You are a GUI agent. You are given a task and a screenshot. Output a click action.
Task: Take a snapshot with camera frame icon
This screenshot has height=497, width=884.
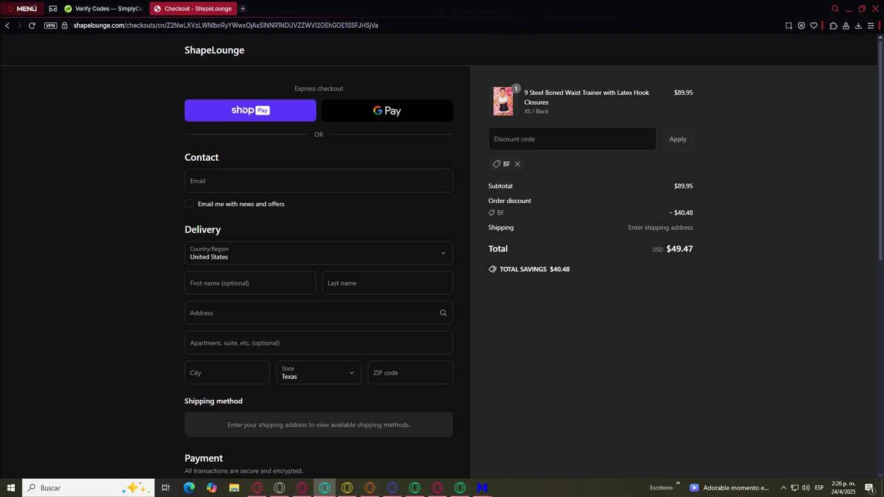click(789, 26)
